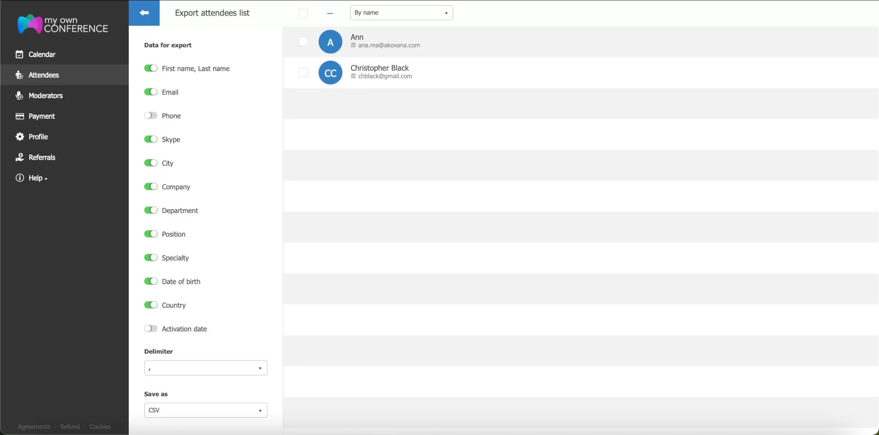The image size is (879, 435).
Task: Click the back arrow button
Action: tap(144, 13)
